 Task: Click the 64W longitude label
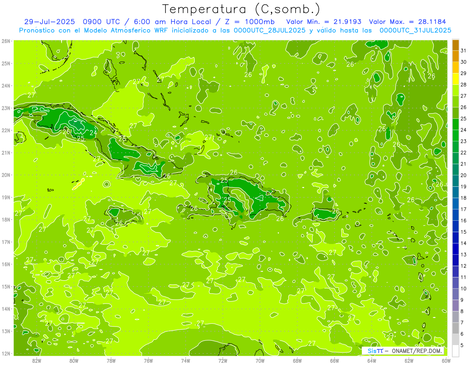click(x=372, y=360)
